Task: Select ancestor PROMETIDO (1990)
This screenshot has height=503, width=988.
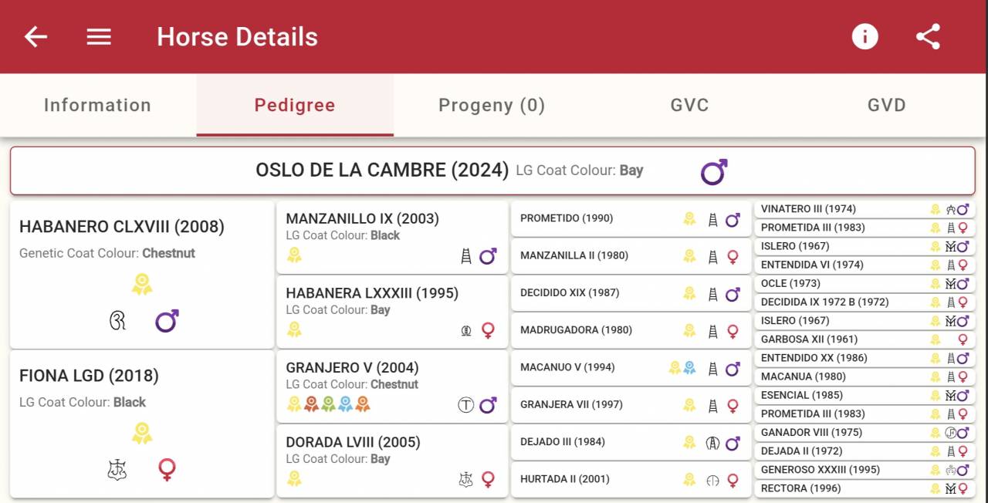Action: click(567, 218)
